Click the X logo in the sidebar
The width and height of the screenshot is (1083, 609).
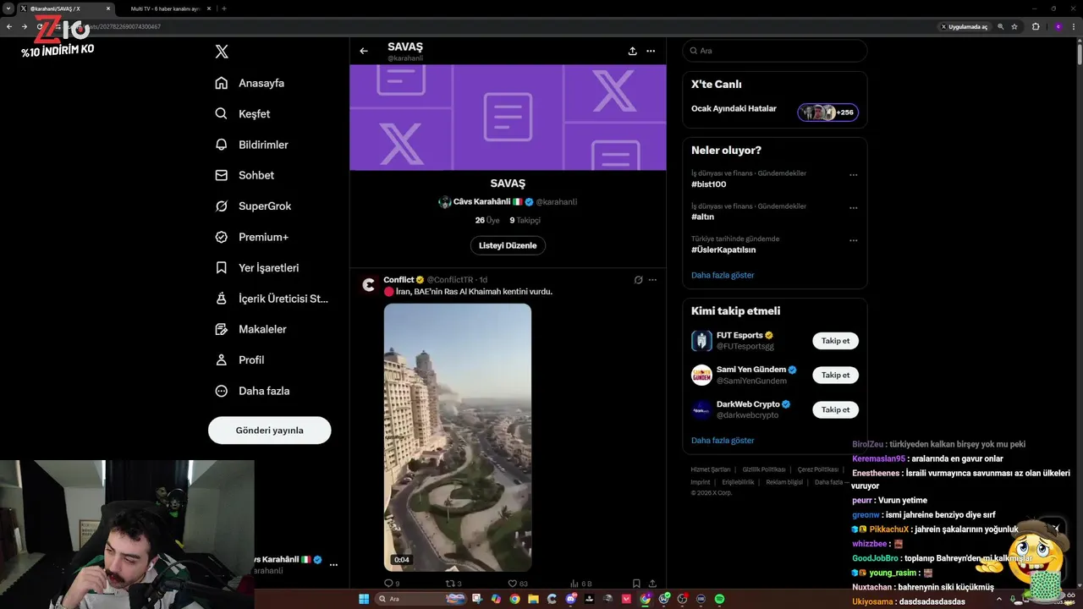tap(222, 52)
